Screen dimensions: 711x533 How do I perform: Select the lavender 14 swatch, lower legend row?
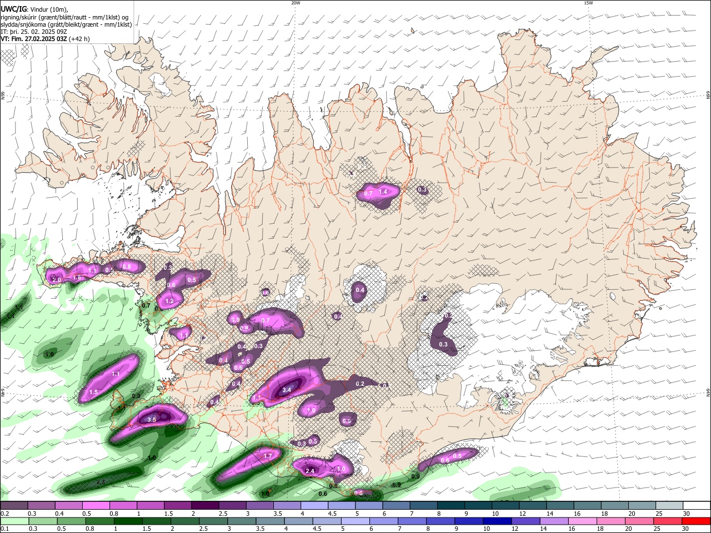(554, 521)
